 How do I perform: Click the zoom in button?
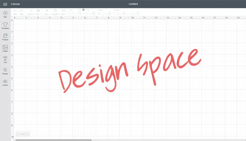(28, 134)
